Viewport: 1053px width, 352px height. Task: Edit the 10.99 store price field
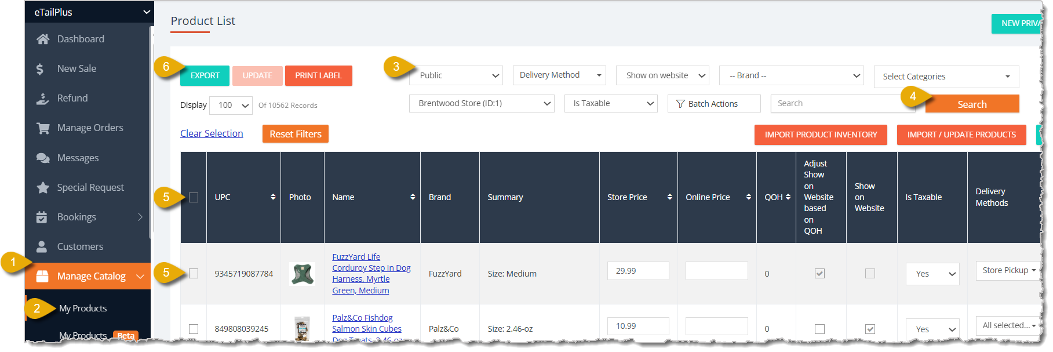pyautogui.click(x=638, y=326)
